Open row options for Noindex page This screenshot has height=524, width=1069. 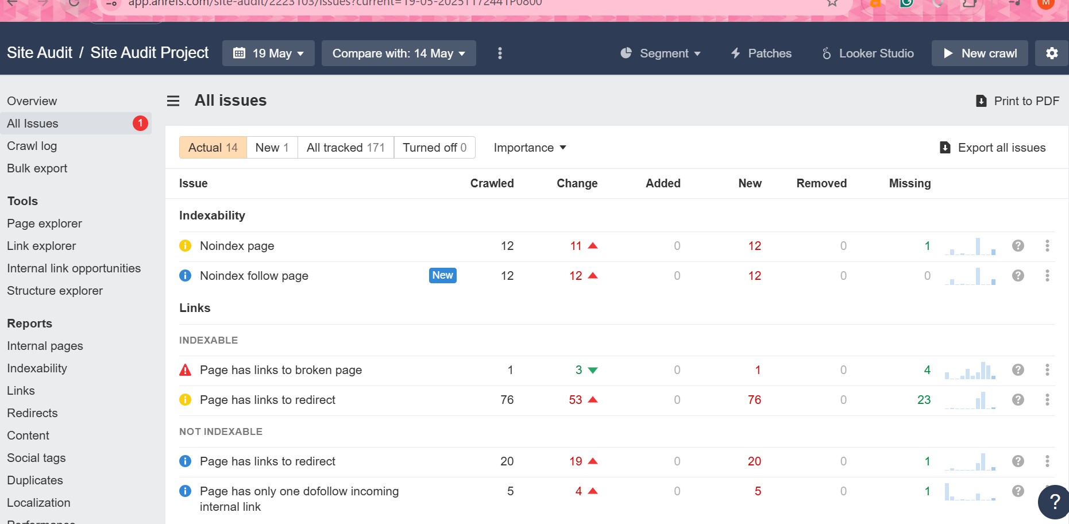1047,246
